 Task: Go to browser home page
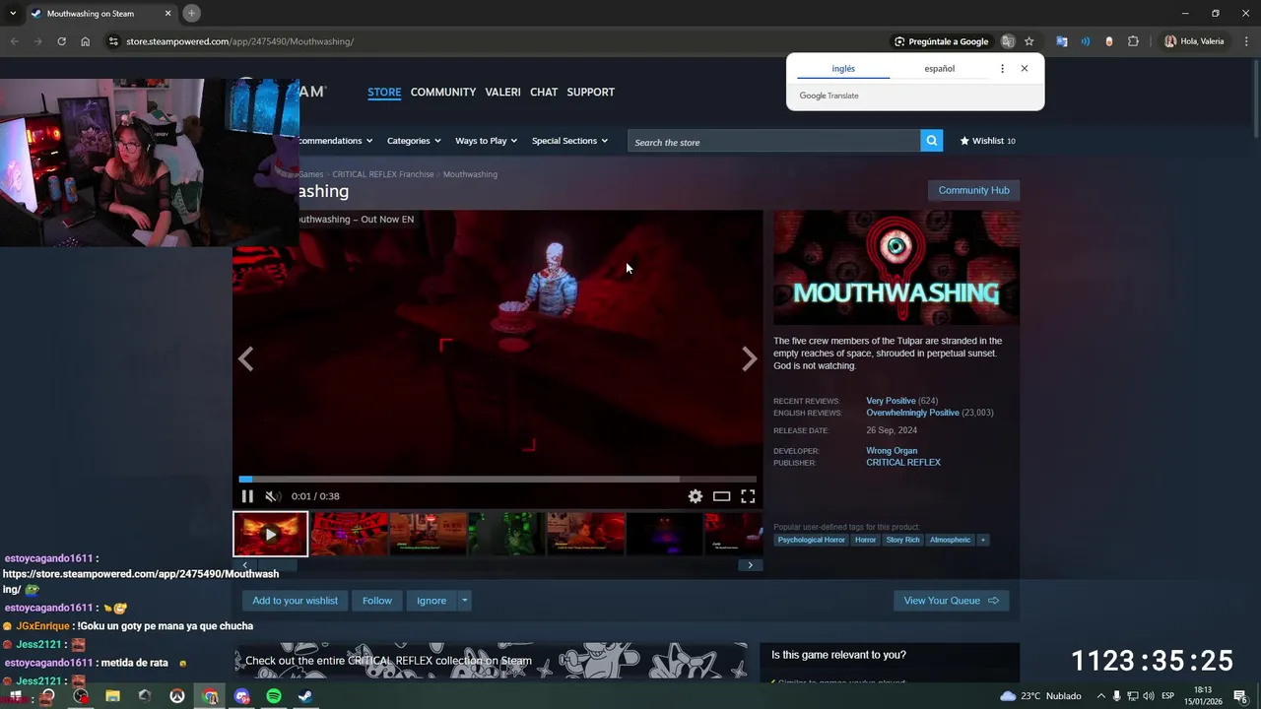tap(86, 41)
